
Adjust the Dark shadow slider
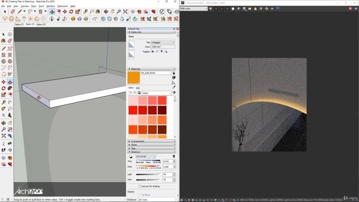click(148, 180)
